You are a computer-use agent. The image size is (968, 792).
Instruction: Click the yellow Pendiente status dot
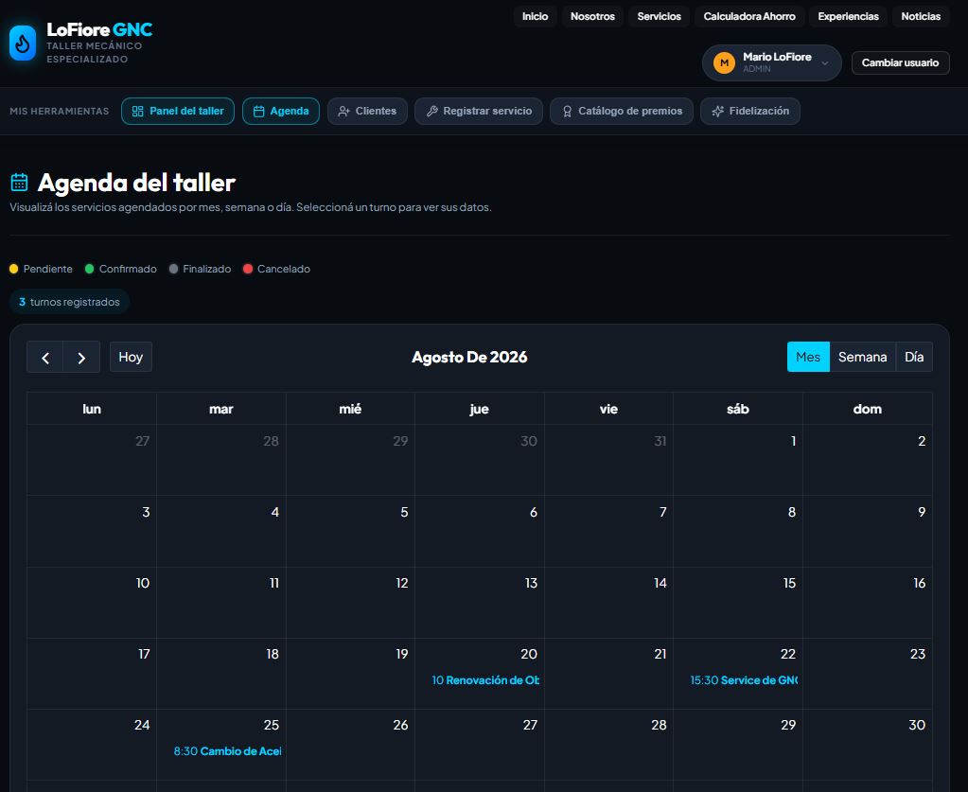point(13,269)
